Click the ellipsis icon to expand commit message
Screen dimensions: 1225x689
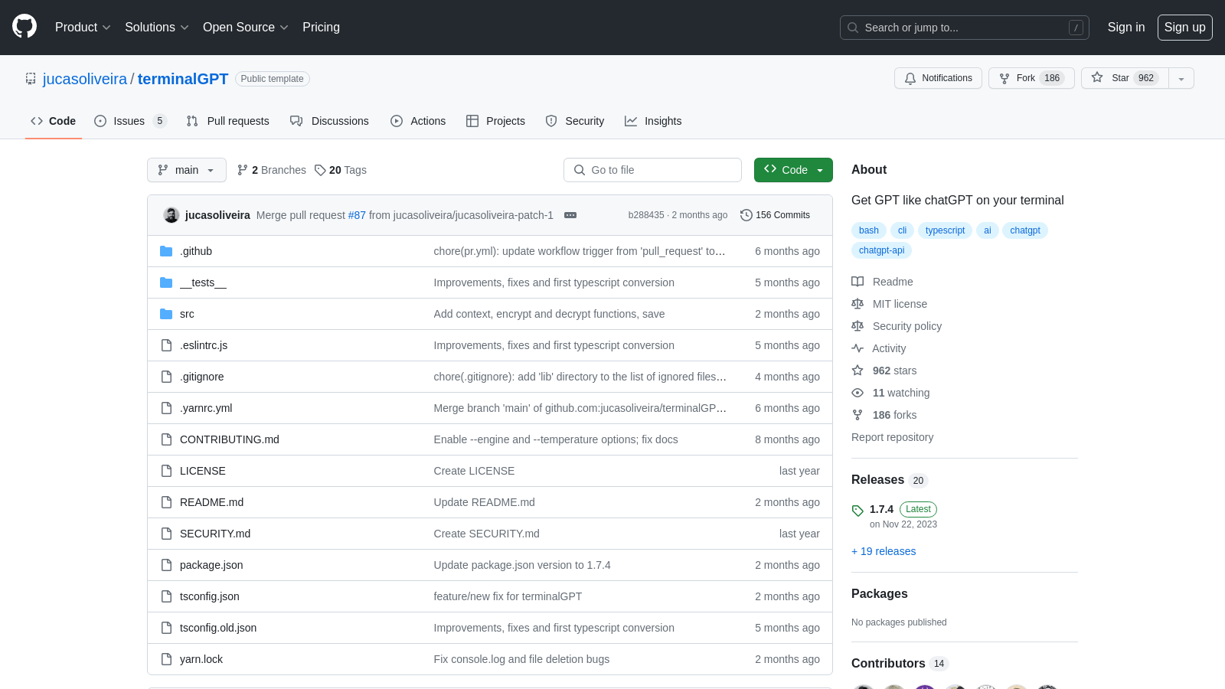pos(570,215)
